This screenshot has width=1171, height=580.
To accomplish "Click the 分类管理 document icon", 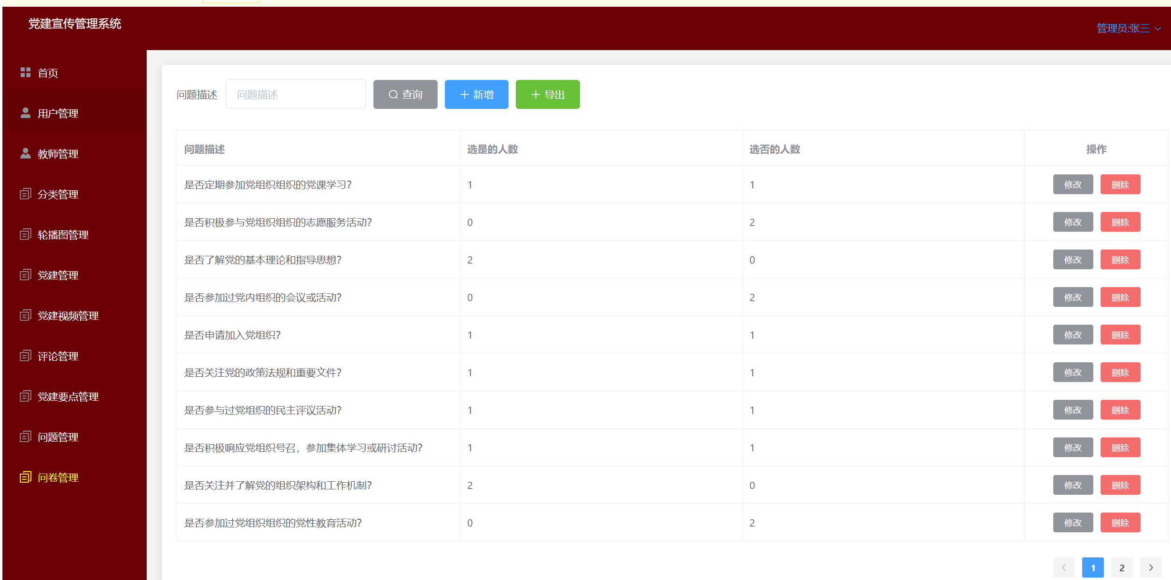I will point(25,194).
